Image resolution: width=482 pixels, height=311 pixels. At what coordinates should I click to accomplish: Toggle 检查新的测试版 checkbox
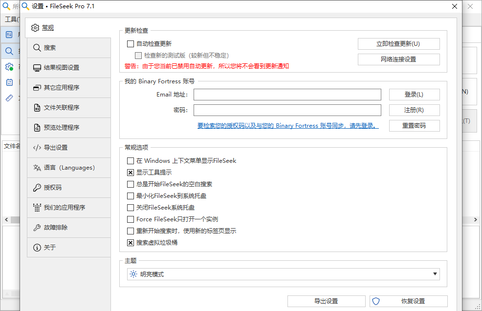138,56
